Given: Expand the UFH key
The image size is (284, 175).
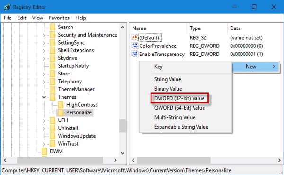Looking at the screenshot, I should [x=44, y=121].
